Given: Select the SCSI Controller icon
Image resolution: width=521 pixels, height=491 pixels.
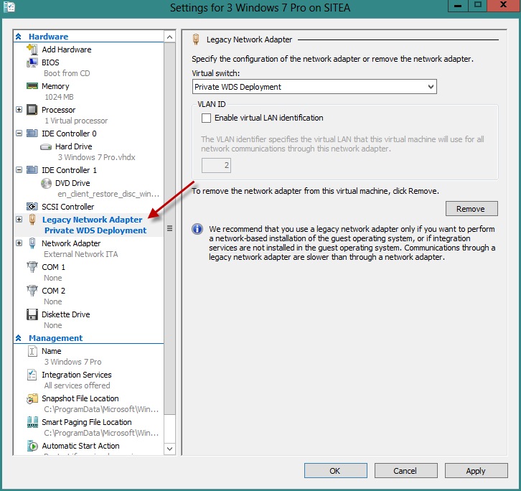Looking at the screenshot, I should (x=32, y=207).
